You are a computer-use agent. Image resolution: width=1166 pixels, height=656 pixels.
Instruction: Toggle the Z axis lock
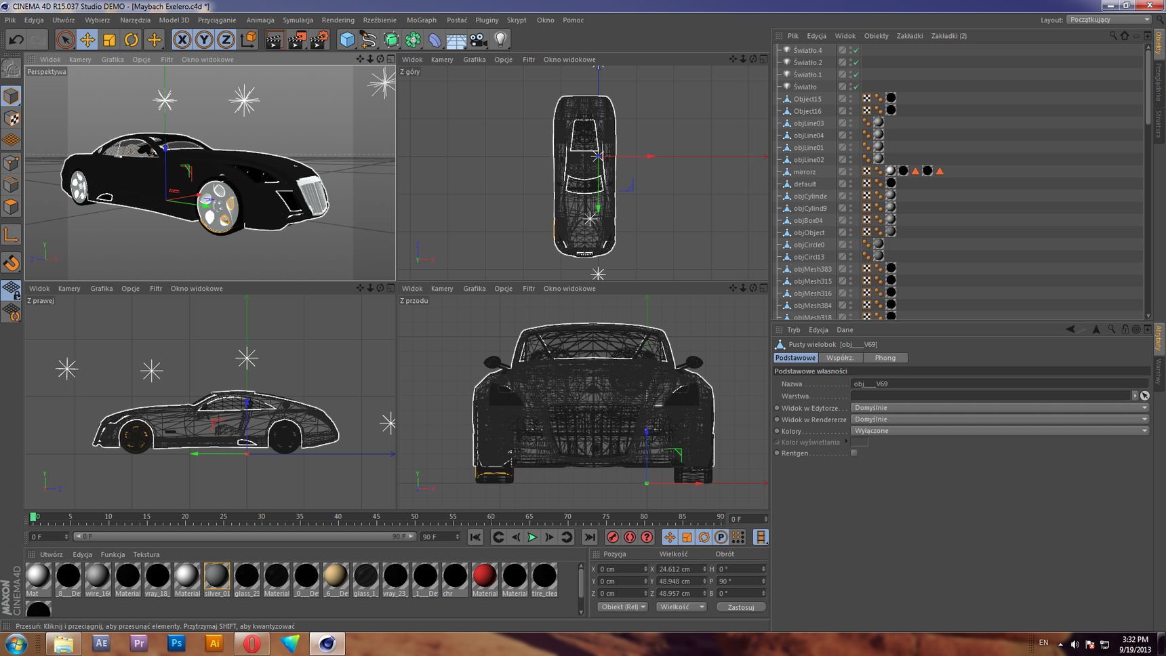(226, 40)
